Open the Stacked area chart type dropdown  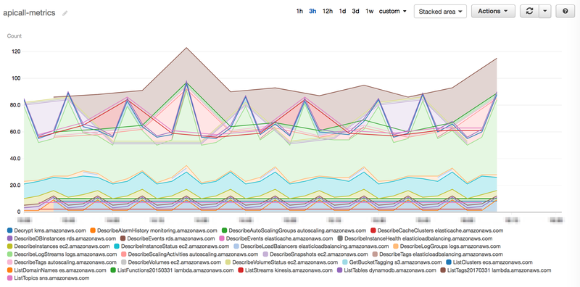[440, 12]
